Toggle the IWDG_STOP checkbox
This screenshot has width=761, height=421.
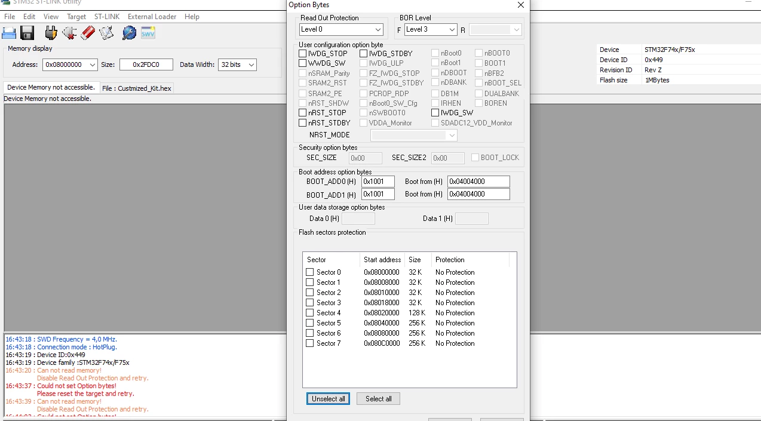click(303, 54)
